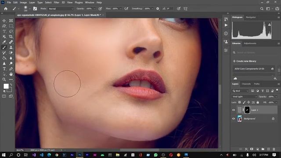
Task: Open the Layer menu
Action: (32, 3)
